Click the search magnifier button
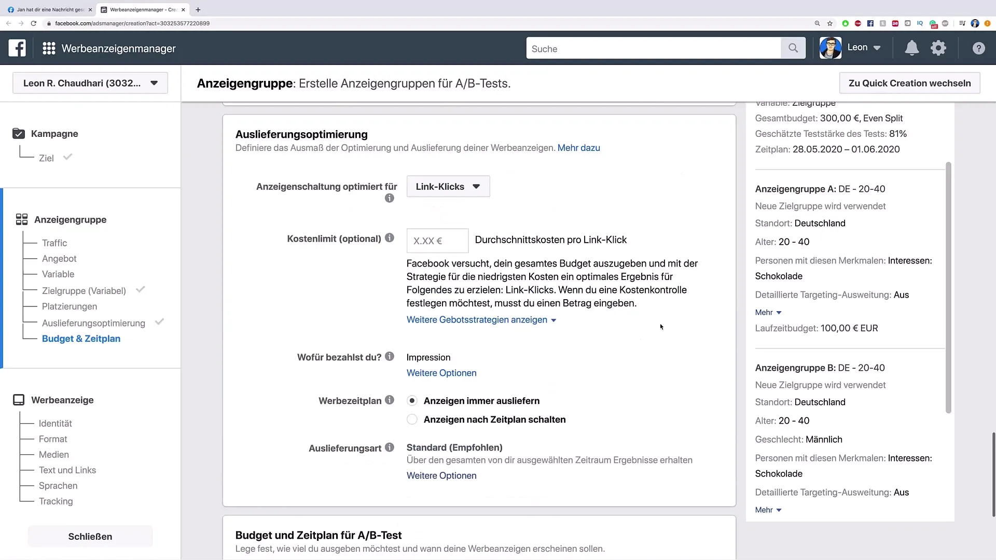This screenshot has height=560, width=996. pyautogui.click(x=793, y=48)
